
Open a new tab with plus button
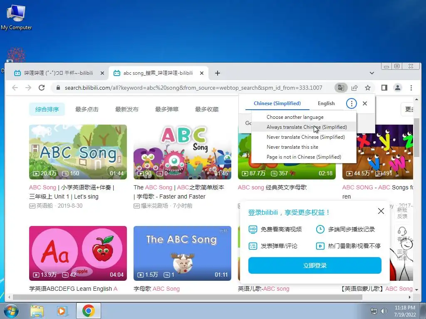click(x=217, y=73)
